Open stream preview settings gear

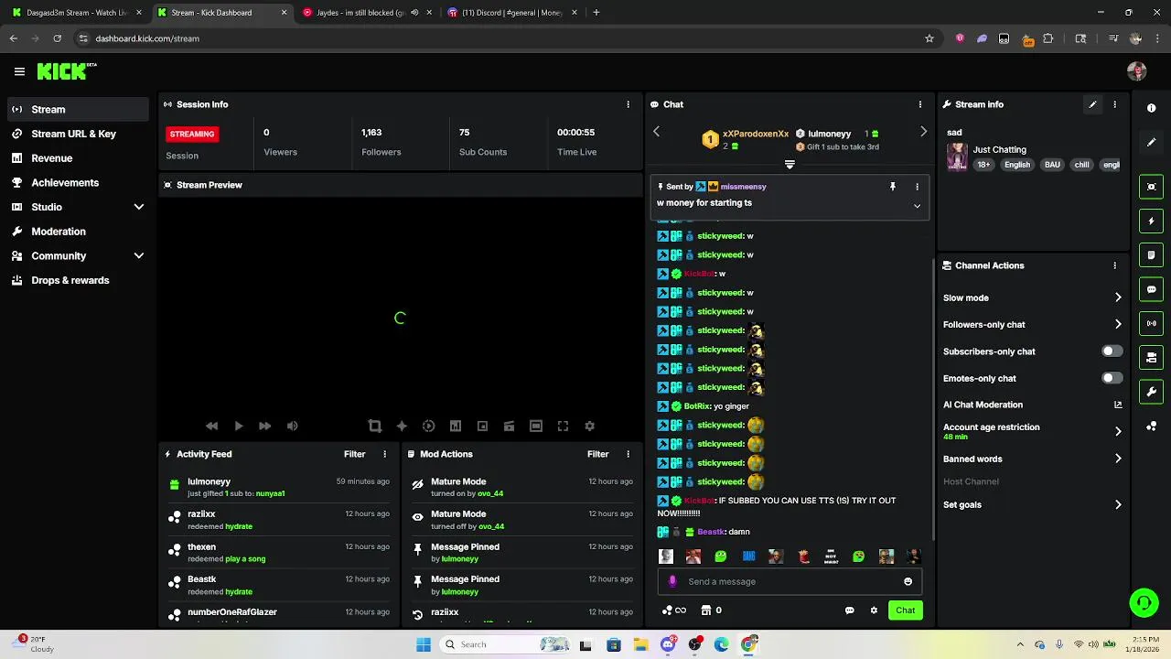click(x=590, y=427)
